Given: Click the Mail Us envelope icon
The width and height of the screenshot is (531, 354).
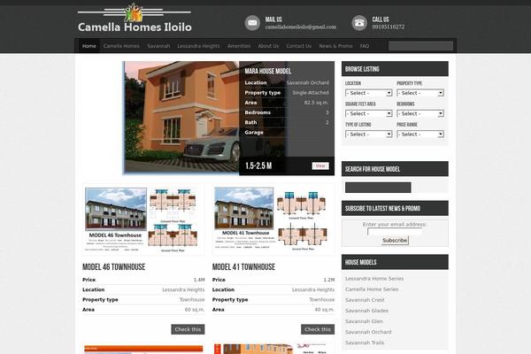Looking at the screenshot, I should pyautogui.click(x=252, y=23).
